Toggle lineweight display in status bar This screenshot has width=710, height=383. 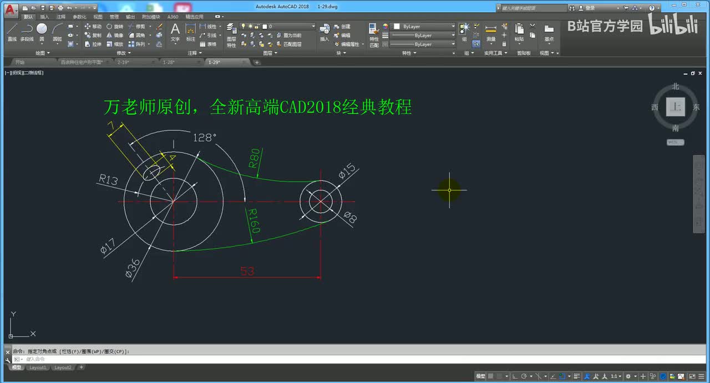(x=577, y=376)
